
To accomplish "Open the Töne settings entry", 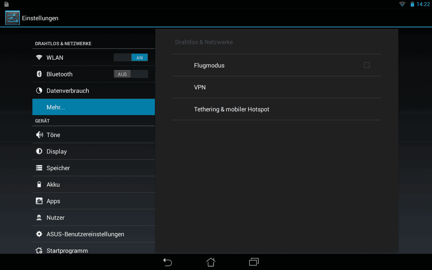I will [x=93, y=135].
